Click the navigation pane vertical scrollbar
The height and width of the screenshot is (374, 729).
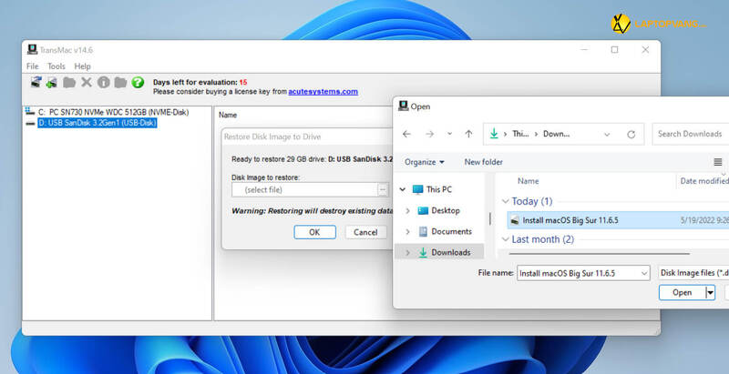(x=489, y=218)
